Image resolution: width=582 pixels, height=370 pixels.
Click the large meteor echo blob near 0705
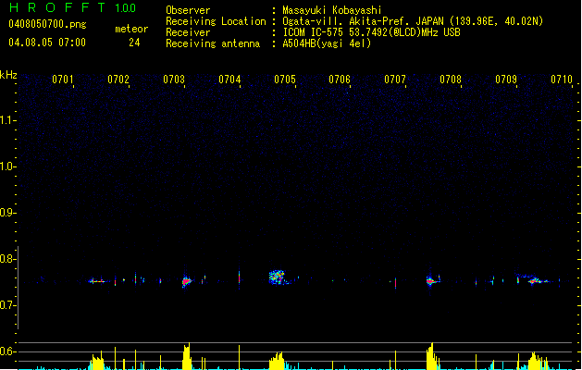[x=277, y=277]
